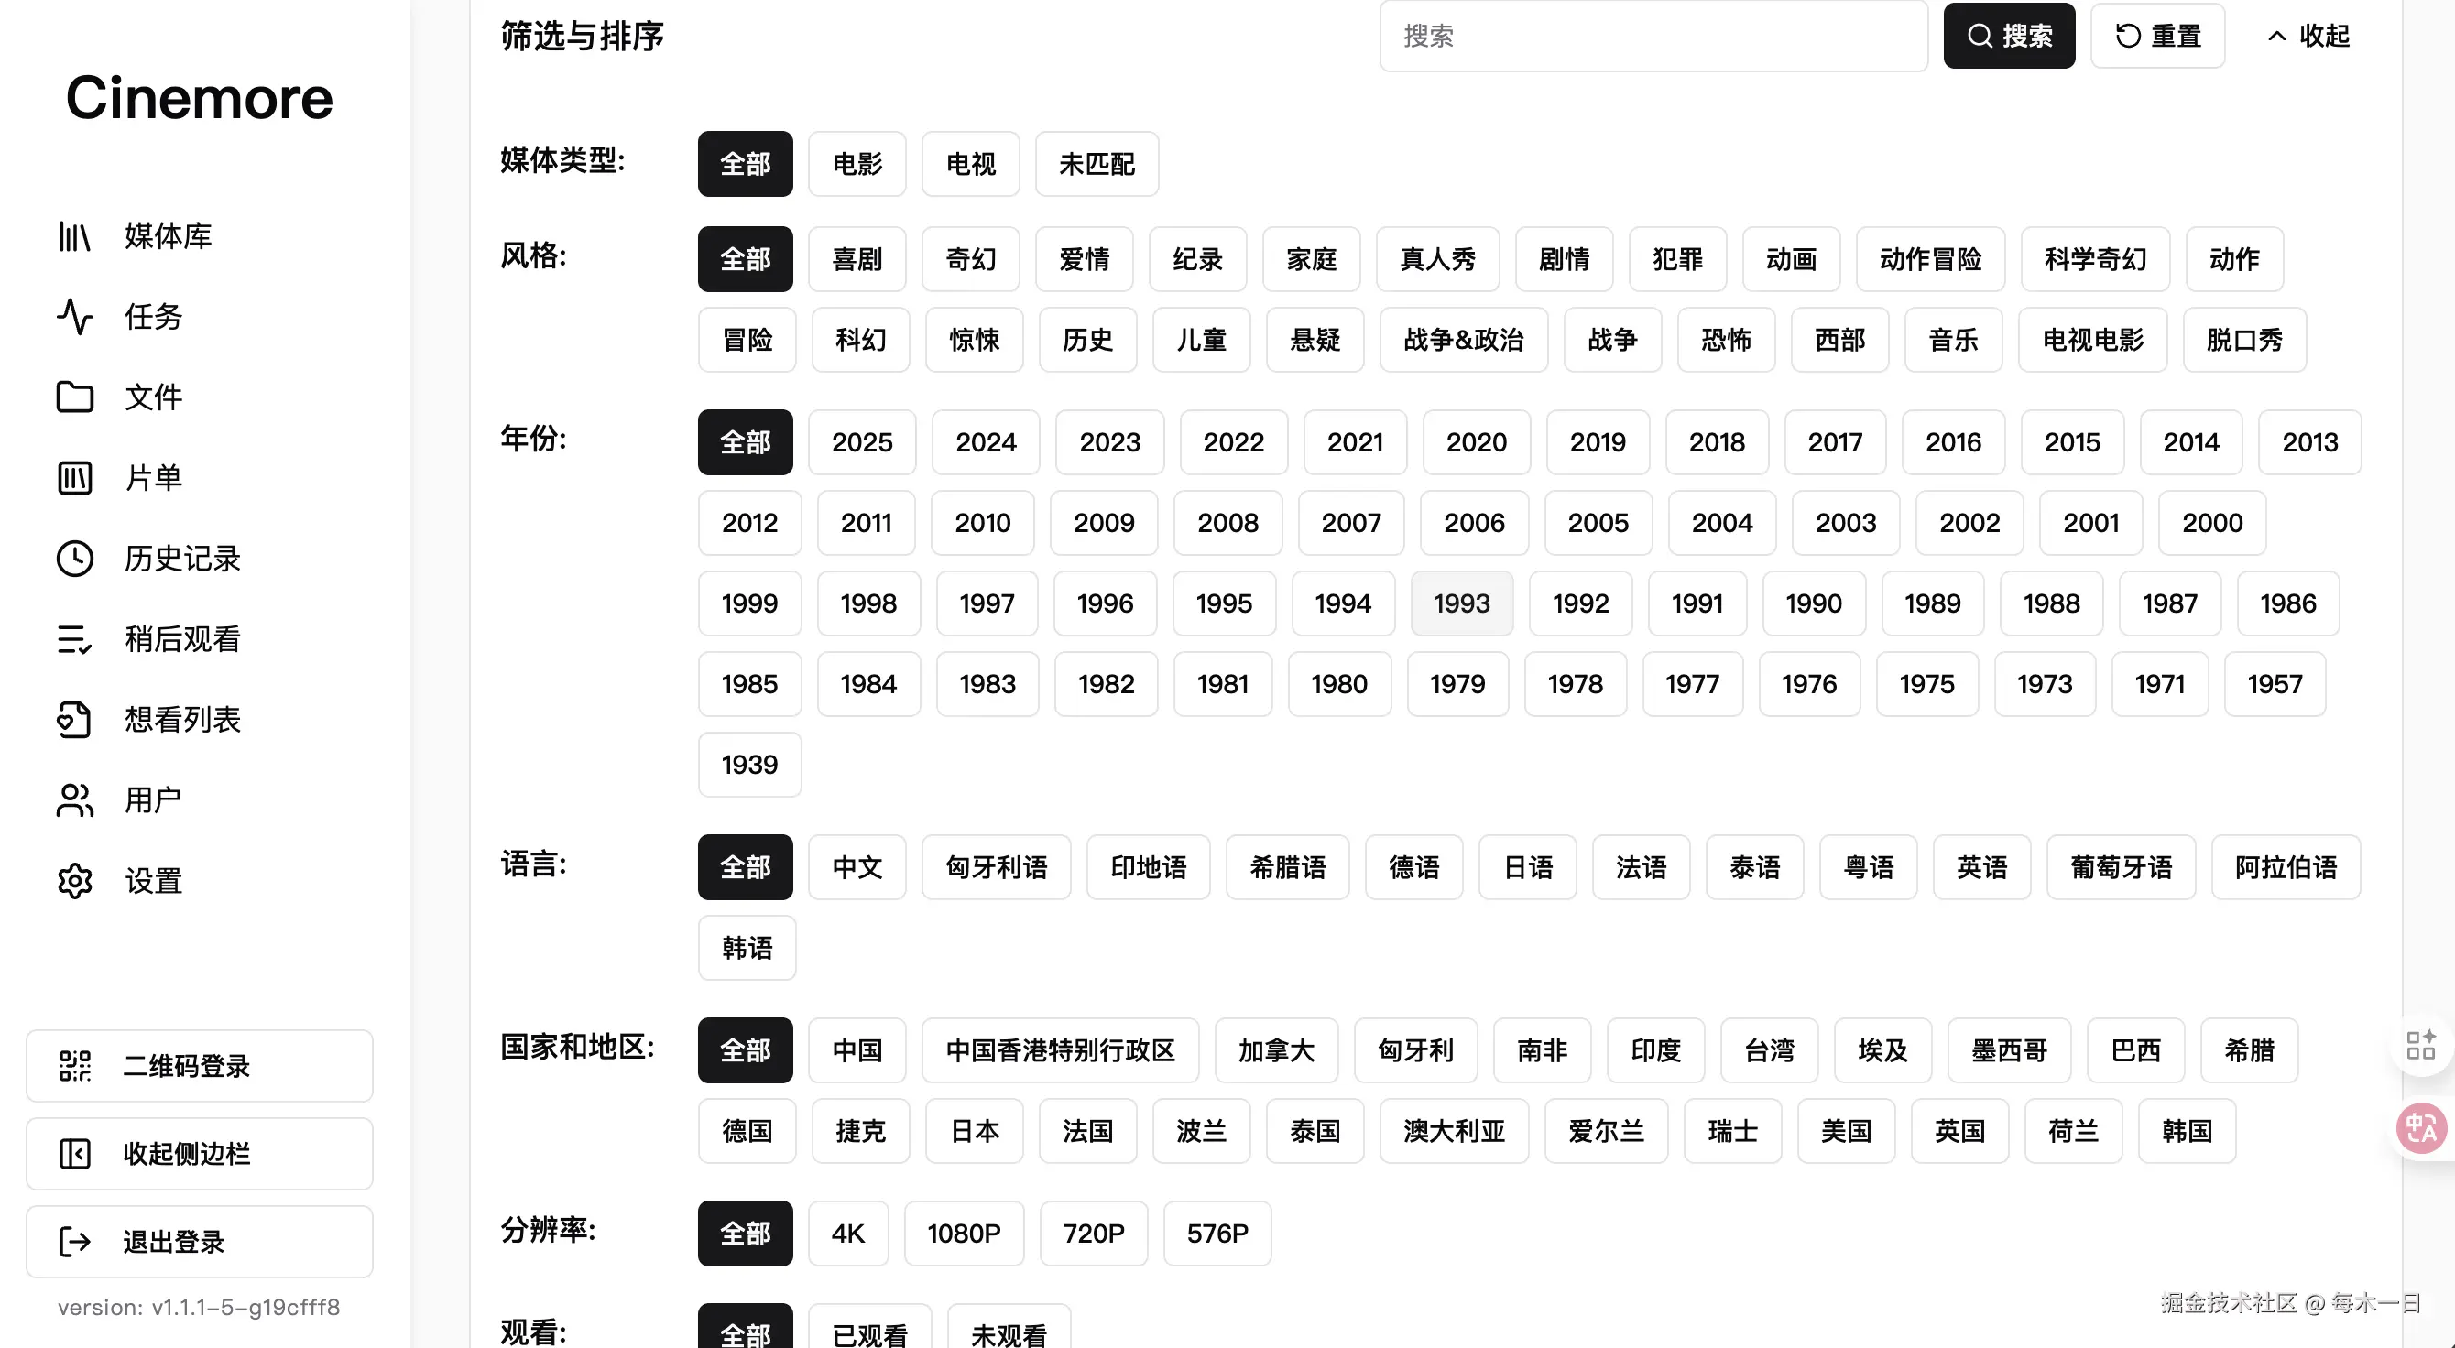Focus the 搜索 text input field
This screenshot has height=1348, width=2455.
(1653, 37)
